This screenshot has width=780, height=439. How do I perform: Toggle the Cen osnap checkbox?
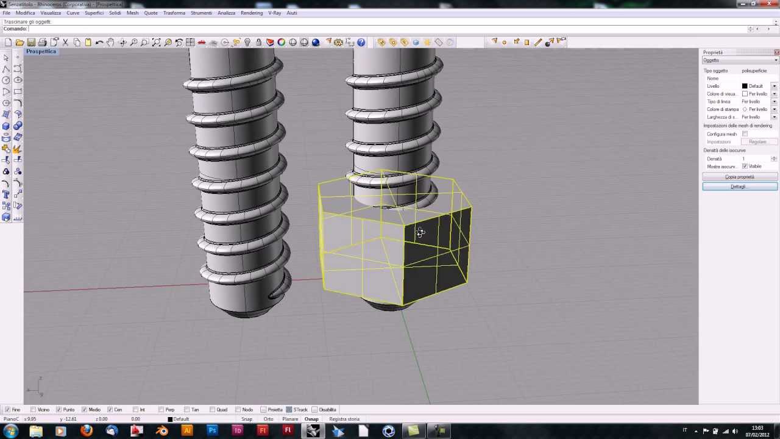[110, 410]
